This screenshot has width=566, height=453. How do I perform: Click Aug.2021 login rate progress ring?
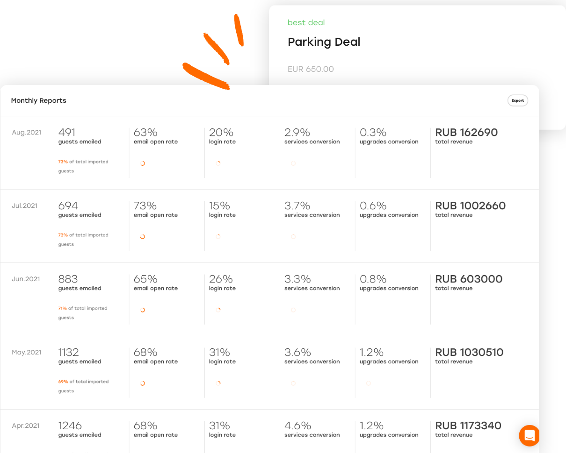coord(218,163)
